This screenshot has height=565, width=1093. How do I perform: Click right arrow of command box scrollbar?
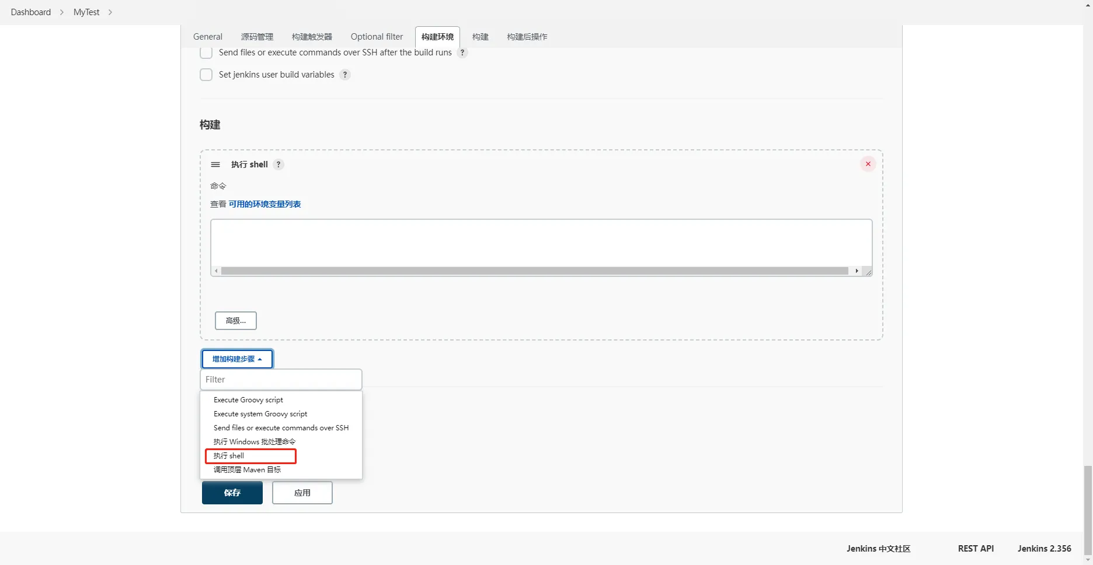click(857, 271)
